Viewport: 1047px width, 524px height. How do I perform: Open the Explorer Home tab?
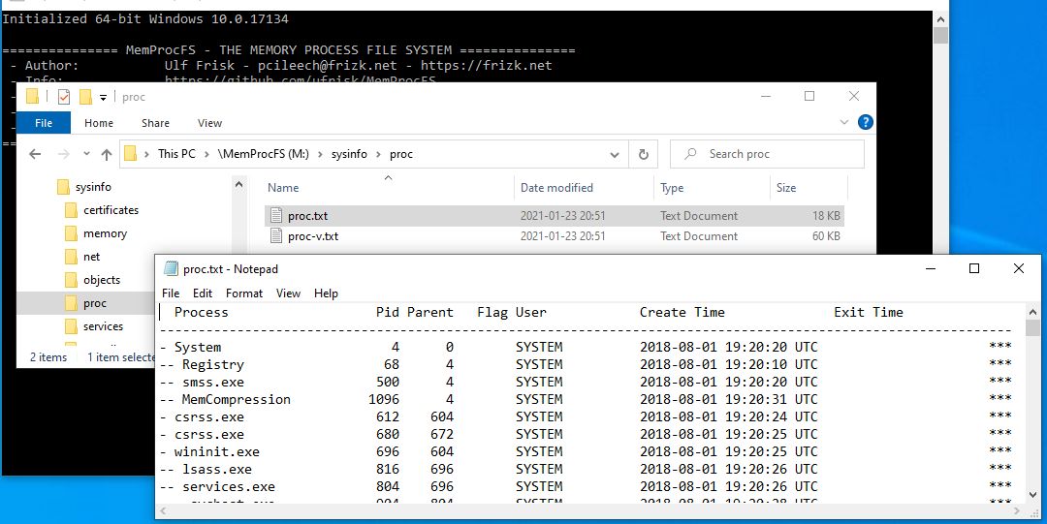[x=99, y=123]
